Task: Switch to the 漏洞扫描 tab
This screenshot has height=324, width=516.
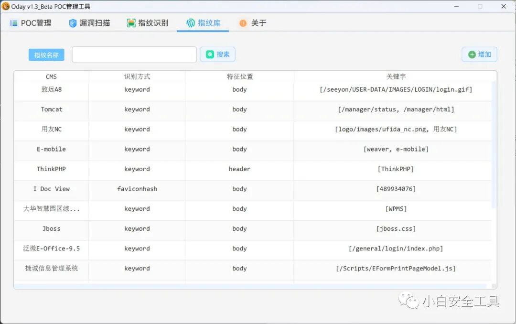Action: pos(89,23)
